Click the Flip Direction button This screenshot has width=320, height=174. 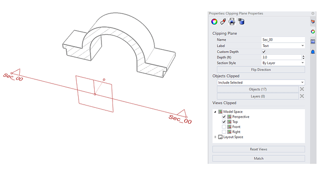(261, 69)
